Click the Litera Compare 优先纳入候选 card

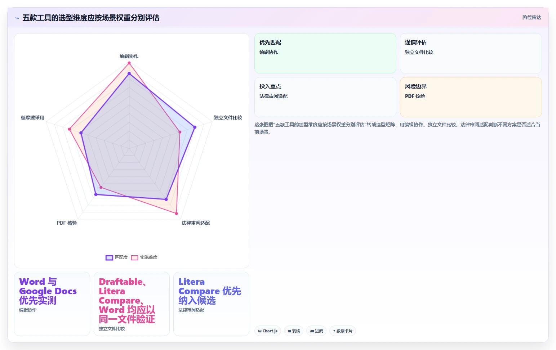[211, 304]
